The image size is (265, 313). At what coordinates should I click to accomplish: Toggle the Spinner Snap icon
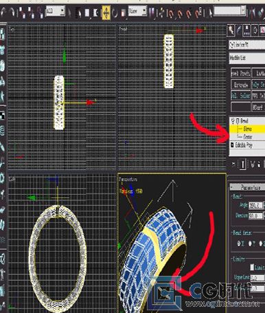[198, 13]
